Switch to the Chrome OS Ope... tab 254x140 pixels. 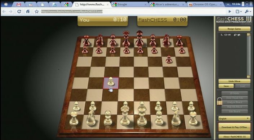pos(205,5)
